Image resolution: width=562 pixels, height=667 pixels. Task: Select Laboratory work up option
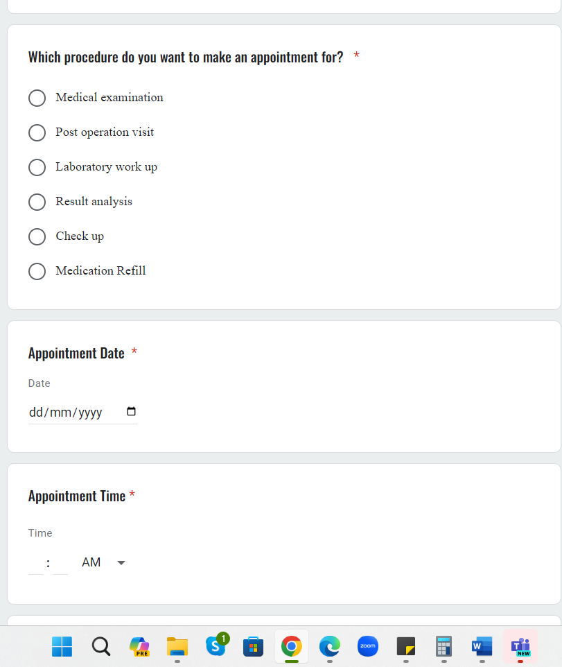tap(37, 167)
